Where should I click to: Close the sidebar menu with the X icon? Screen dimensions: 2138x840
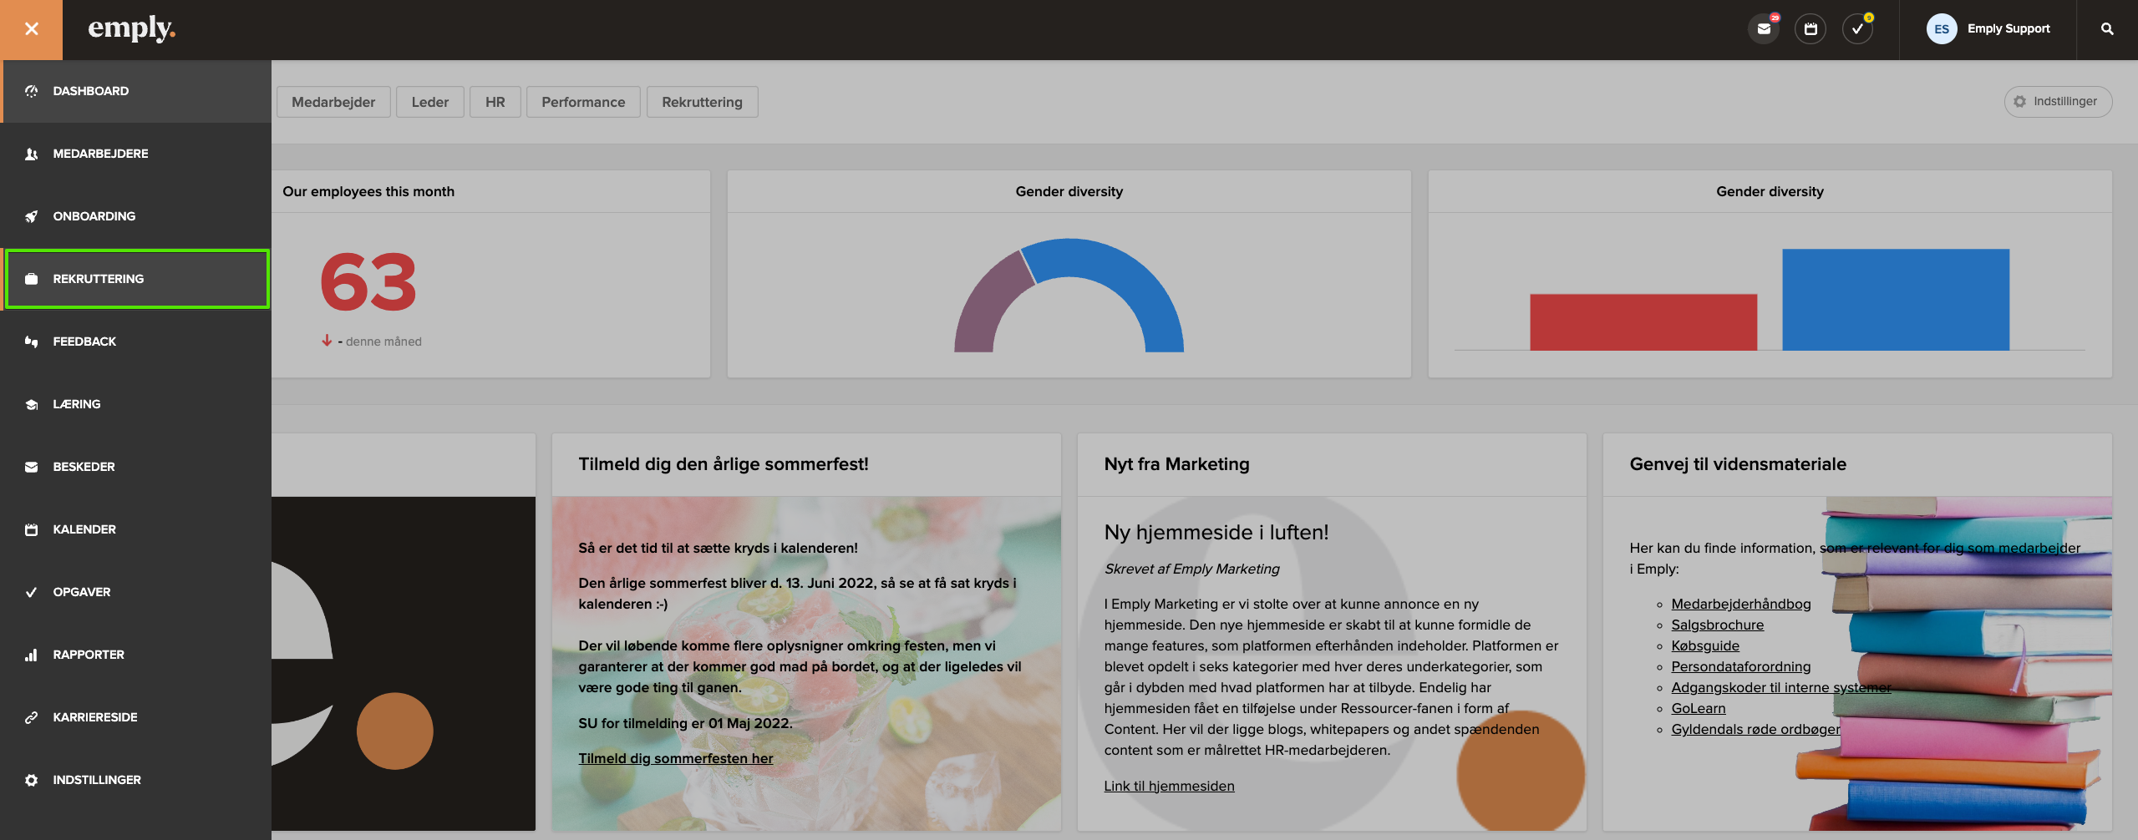(x=31, y=29)
